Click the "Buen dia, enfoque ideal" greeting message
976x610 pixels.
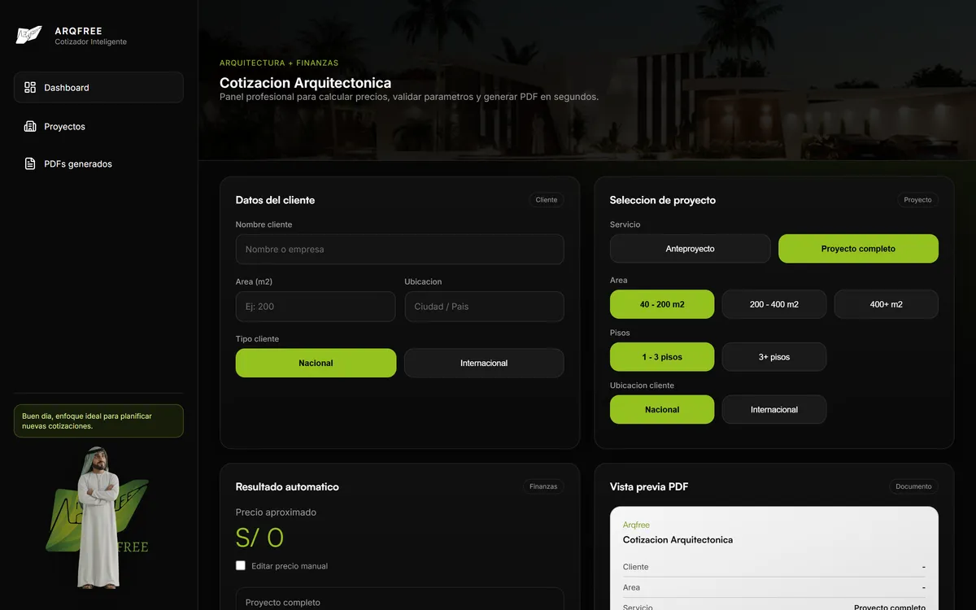tap(98, 420)
